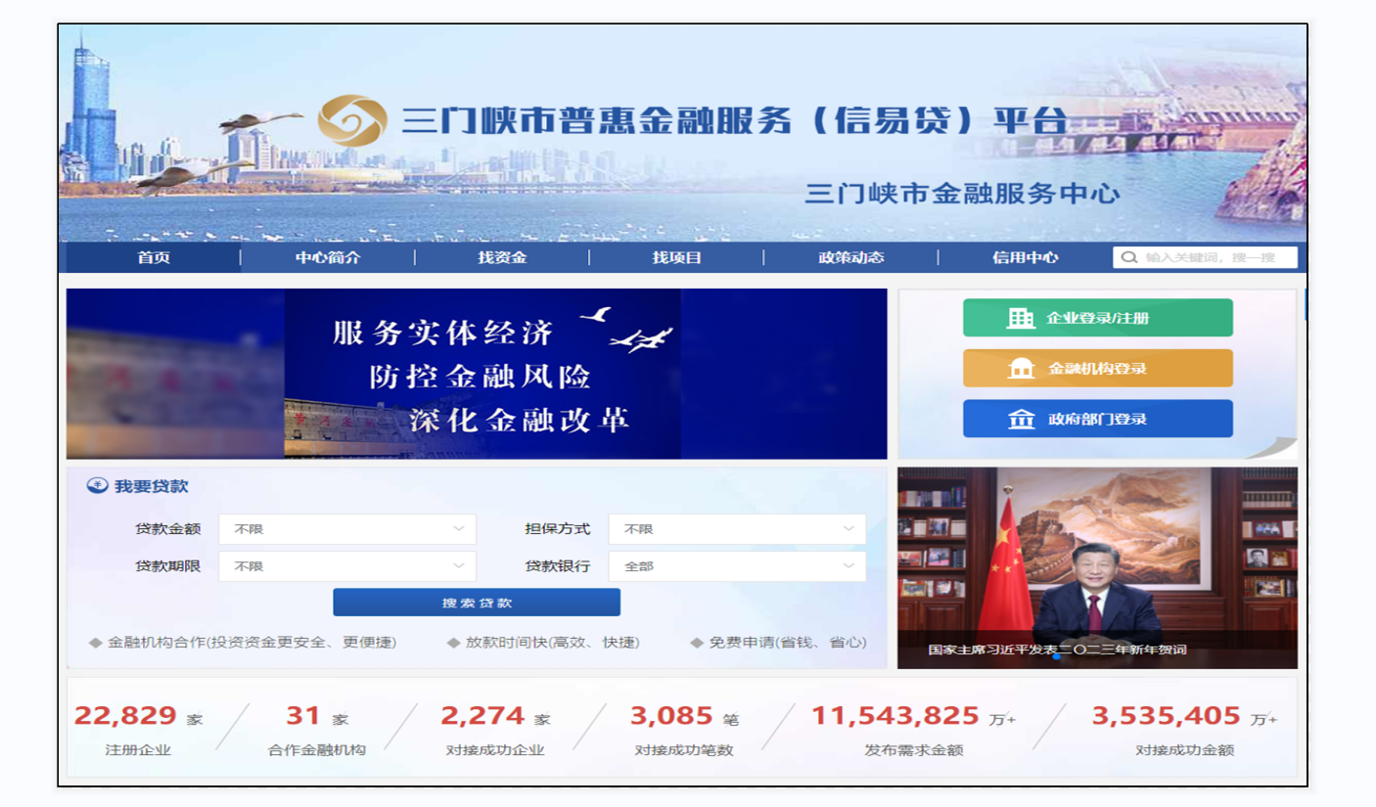Click the bank icon on orange button
The height and width of the screenshot is (807, 1376).
pos(1021,369)
